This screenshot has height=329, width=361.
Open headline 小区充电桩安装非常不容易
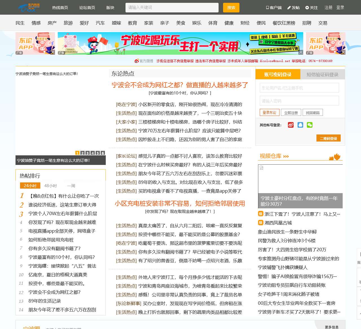pos(180,203)
